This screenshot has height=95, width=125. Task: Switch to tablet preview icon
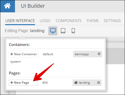point(63,31)
